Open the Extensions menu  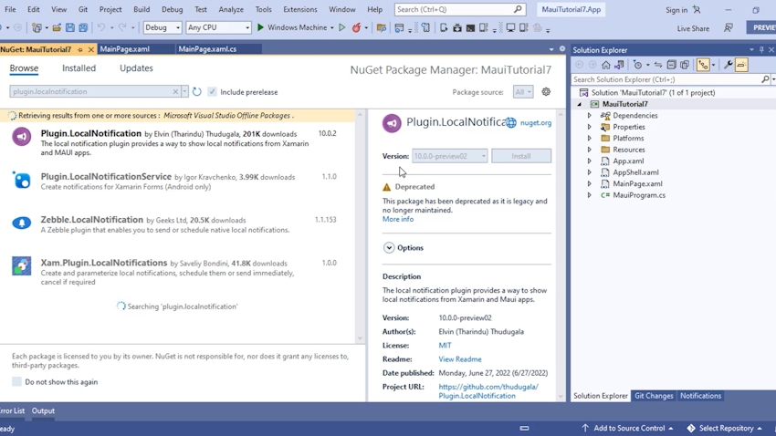(300, 9)
